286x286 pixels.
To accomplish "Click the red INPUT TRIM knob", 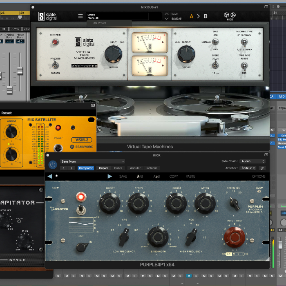I will (235, 236).
